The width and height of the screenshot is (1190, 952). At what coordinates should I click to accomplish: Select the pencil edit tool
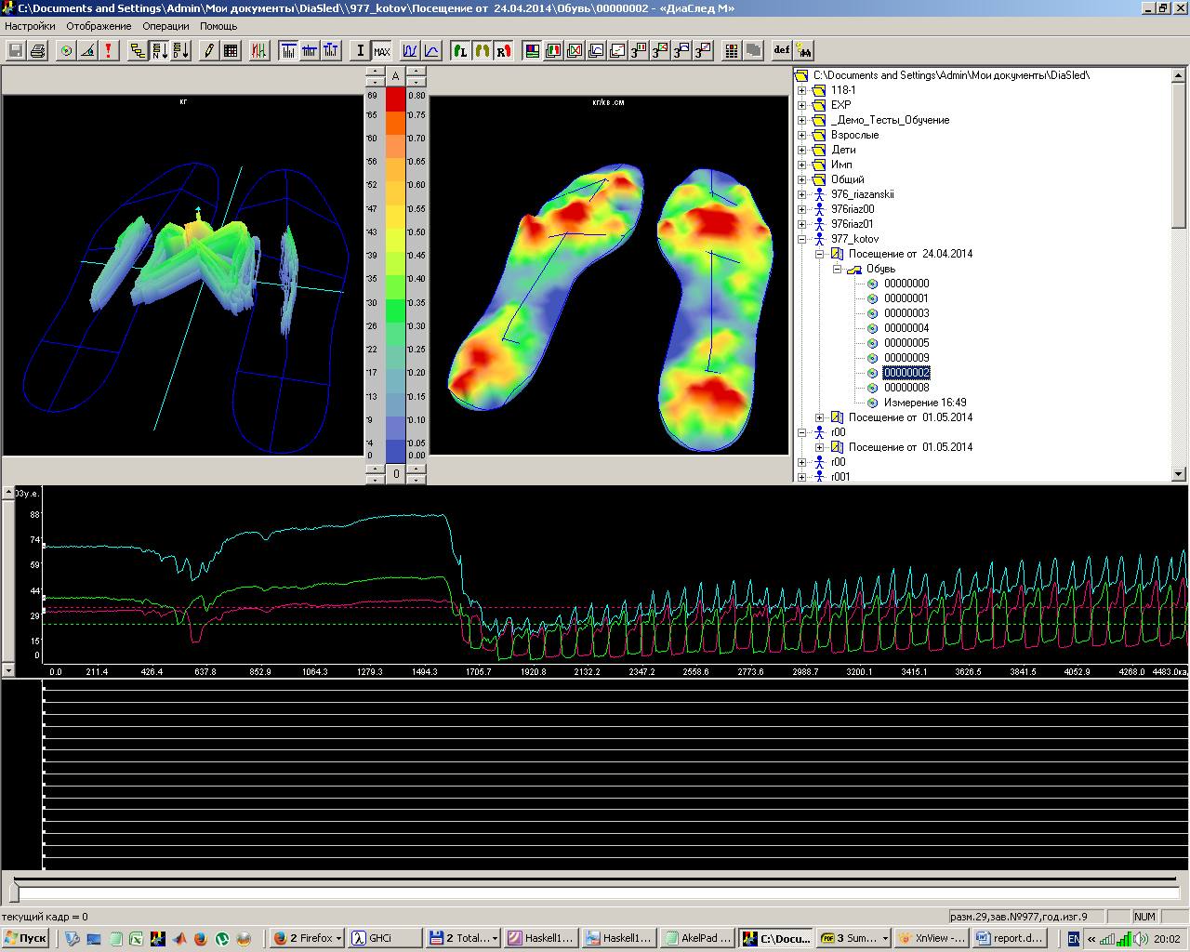[x=209, y=51]
